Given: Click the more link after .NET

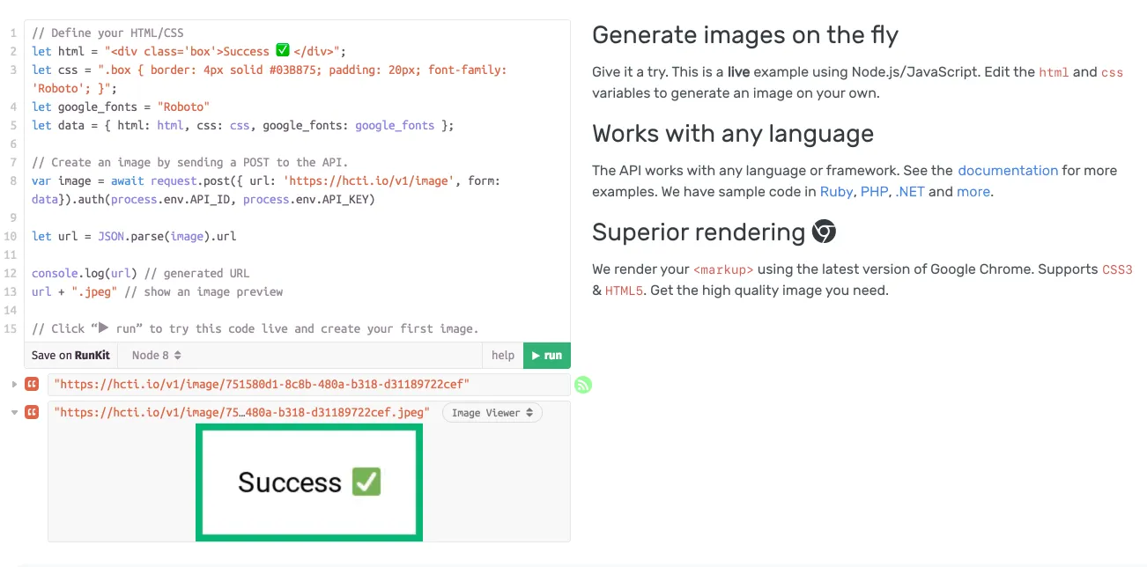Looking at the screenshot, I should coord(973,191).
